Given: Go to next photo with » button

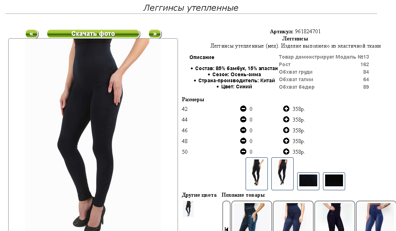Looking at the screenshot, I should [155, 34].
